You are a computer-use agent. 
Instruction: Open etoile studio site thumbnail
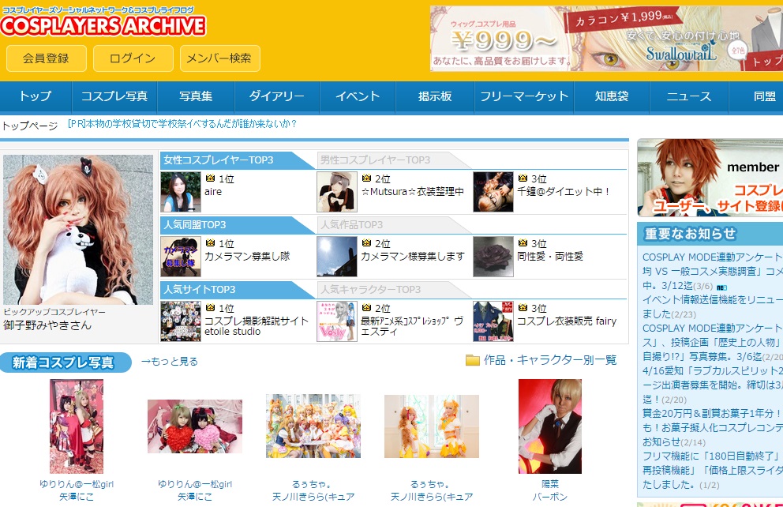click(181, 321)
